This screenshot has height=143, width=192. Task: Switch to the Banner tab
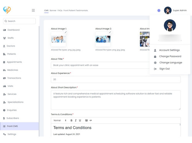point(53,10)
